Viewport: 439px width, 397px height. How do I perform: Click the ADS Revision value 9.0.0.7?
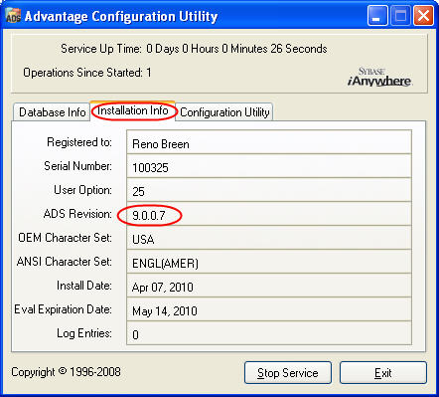click(x=269, y=214)
